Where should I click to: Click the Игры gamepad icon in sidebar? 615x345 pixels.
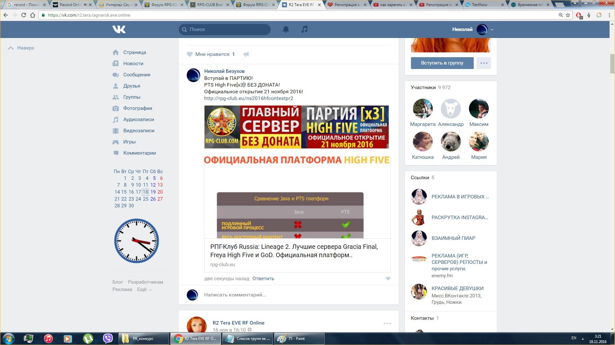[116, 142]
